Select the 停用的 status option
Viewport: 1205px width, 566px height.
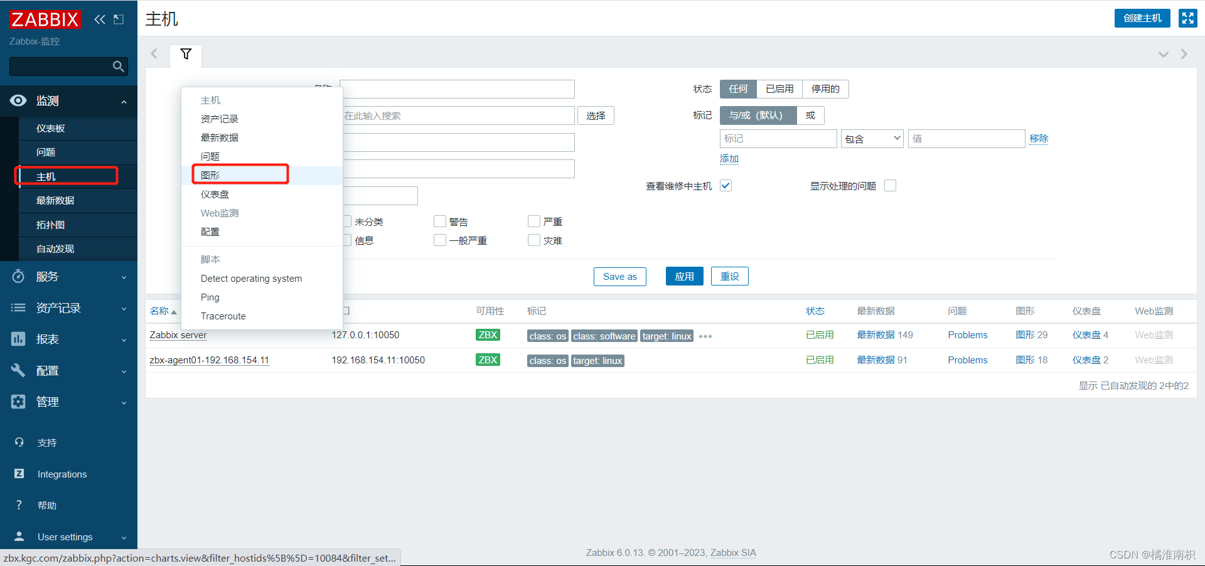click(825, 89)
